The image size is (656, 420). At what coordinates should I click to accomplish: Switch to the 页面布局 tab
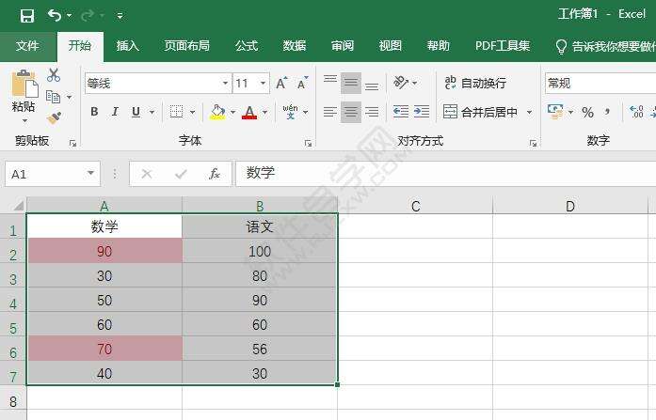[x=187, y=45]
